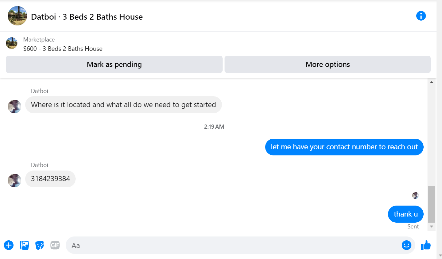The height and width of the screenshot is (259, 442).
Task: Send a thumbs-up like
Action: (x=426, y=245)
